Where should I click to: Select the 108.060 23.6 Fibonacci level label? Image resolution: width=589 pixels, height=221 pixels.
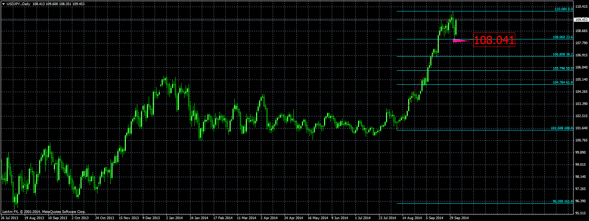562,37
